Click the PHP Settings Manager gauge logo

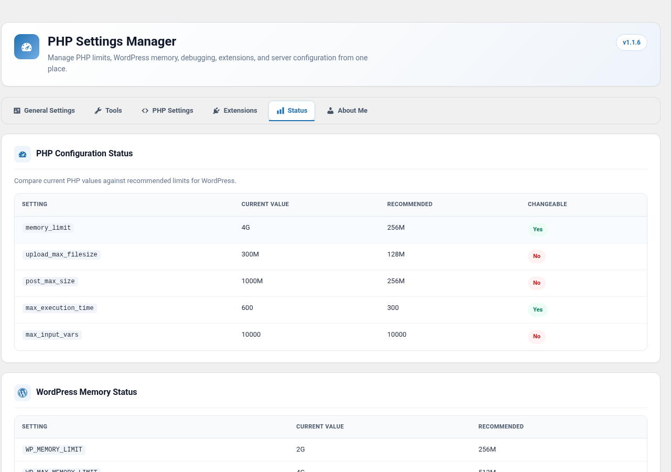pyautogui.click(x=27, y=47)
